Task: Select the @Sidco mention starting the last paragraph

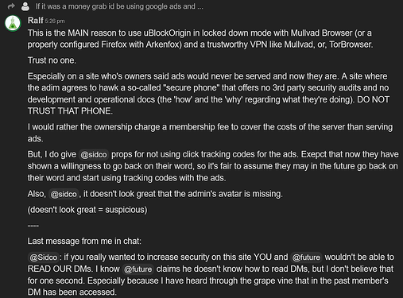Action: click(44, 257)
